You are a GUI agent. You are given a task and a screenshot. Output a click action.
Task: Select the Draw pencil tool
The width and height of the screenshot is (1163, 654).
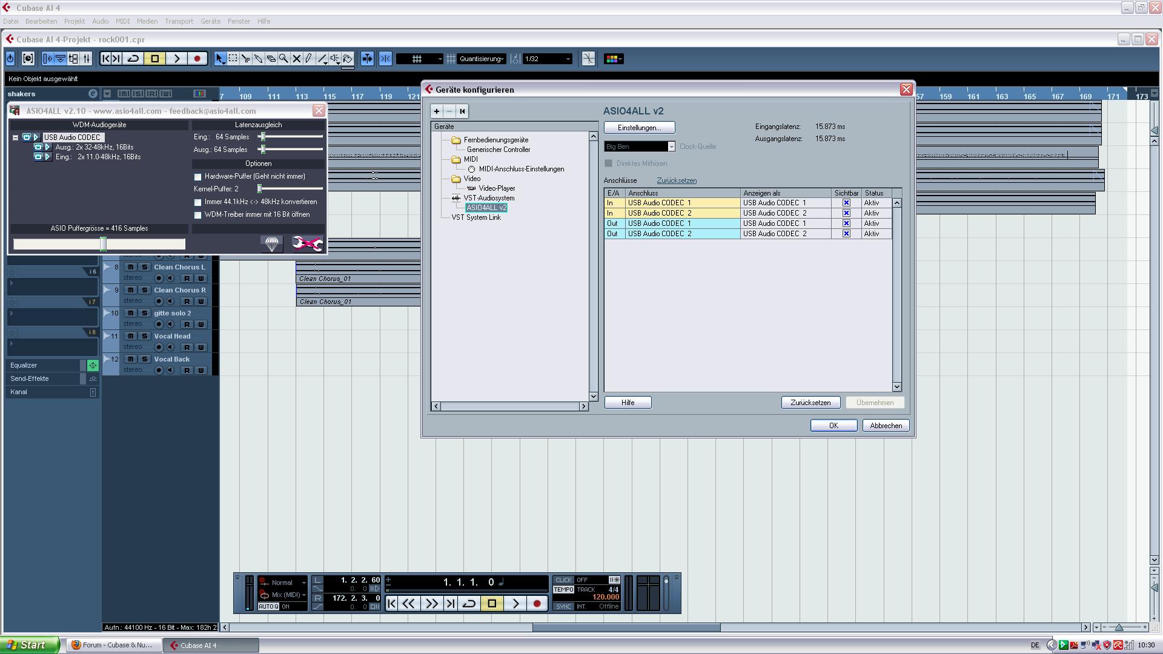pyautogui.click(x=309, y=59)
